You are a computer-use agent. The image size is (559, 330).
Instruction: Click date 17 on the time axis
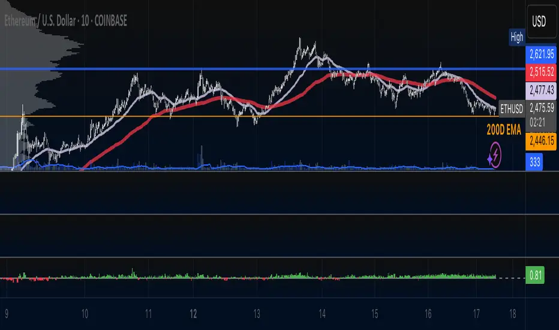[476, 314]
